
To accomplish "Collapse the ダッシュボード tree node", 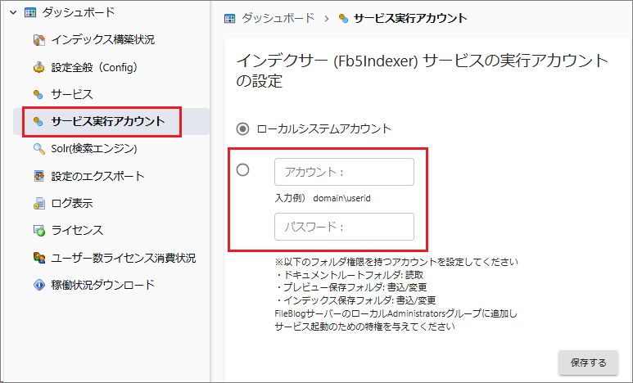I will point(11,12).
